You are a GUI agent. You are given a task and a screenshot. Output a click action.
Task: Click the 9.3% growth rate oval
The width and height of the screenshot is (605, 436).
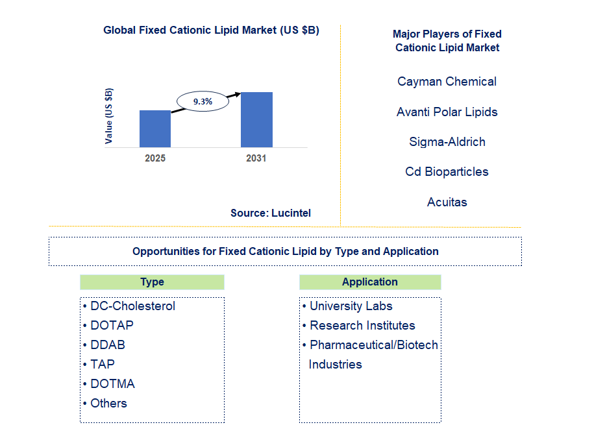pyautogui.click(x=203, y=101)
